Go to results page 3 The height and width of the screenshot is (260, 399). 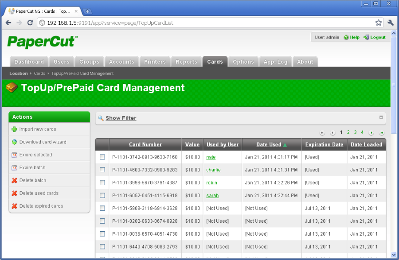tap(355, 132)
